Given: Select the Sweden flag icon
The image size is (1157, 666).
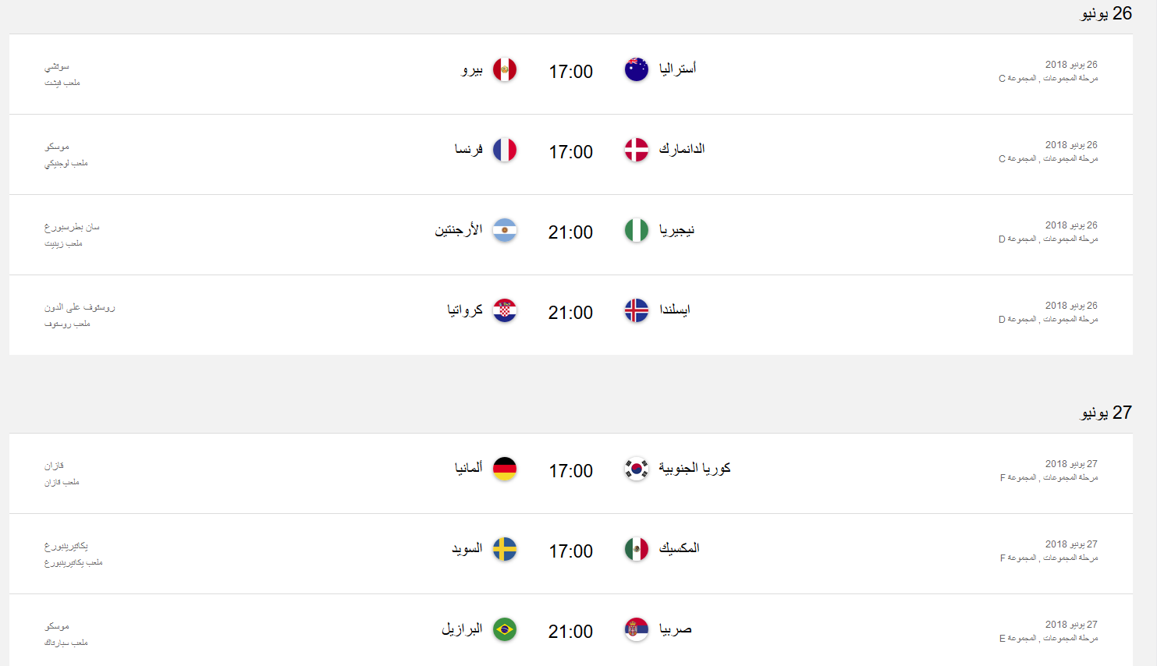Looking at the screenshot, I should (506, 550).
